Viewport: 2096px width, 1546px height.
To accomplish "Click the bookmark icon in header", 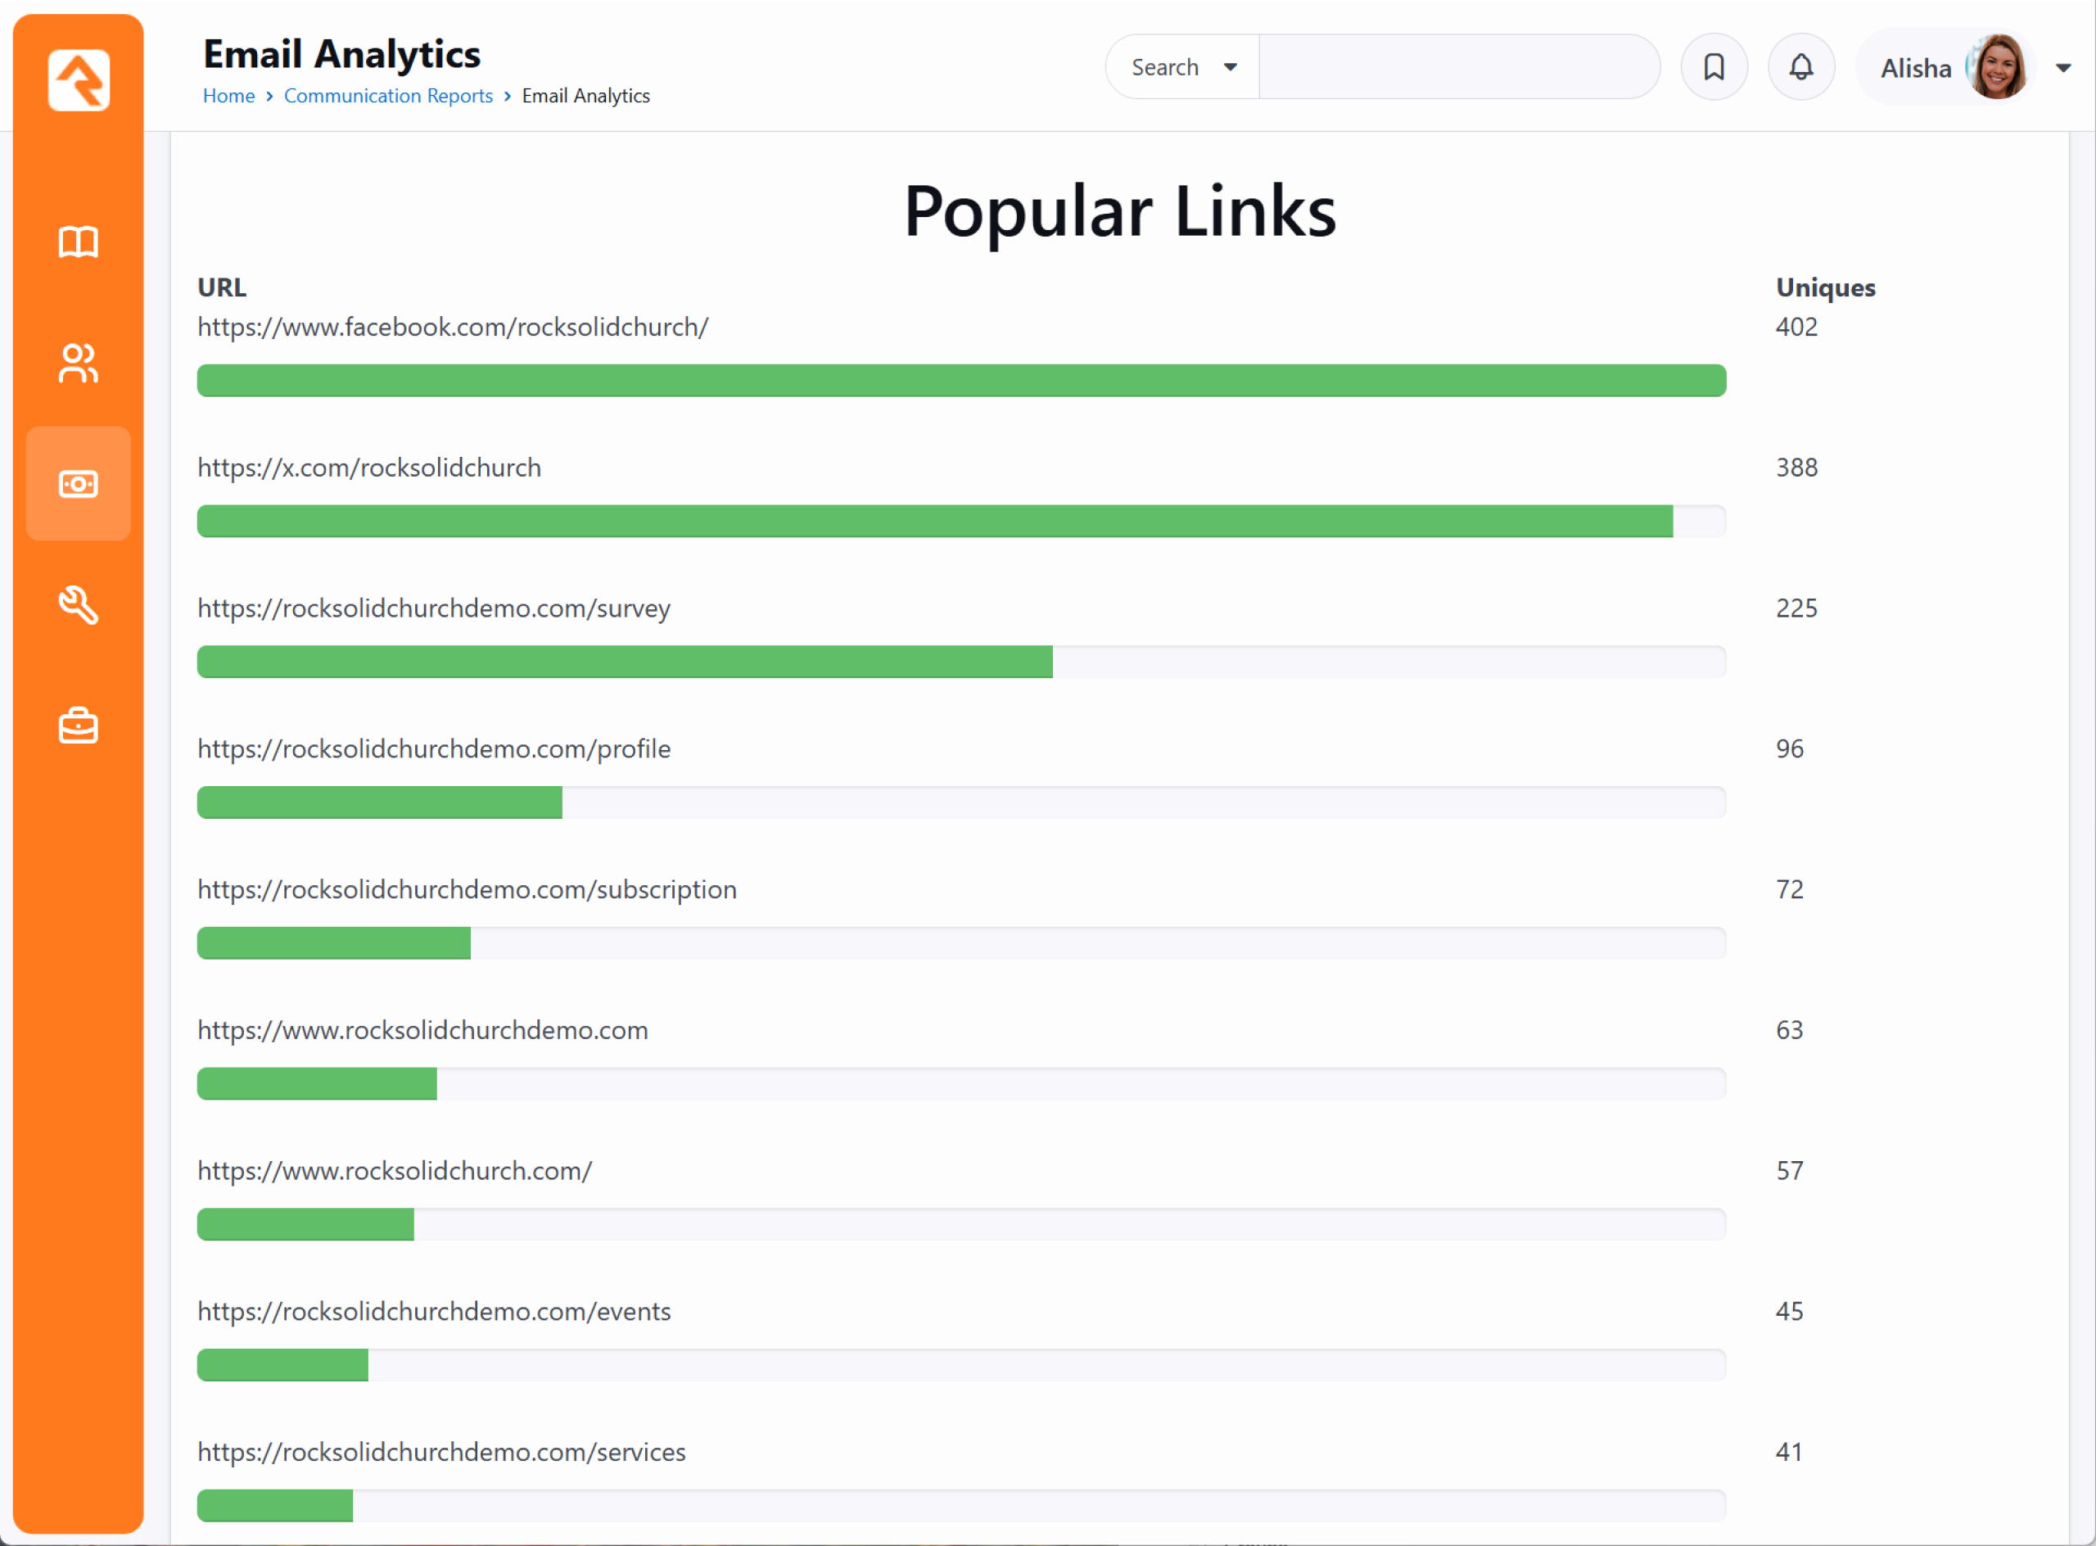I will pos(1714,66).
